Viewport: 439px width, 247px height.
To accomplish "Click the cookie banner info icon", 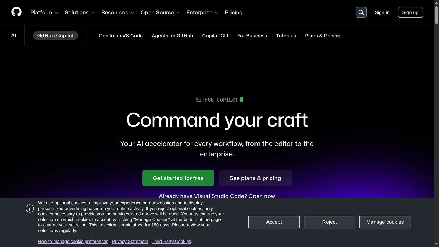I will (30, 209).
